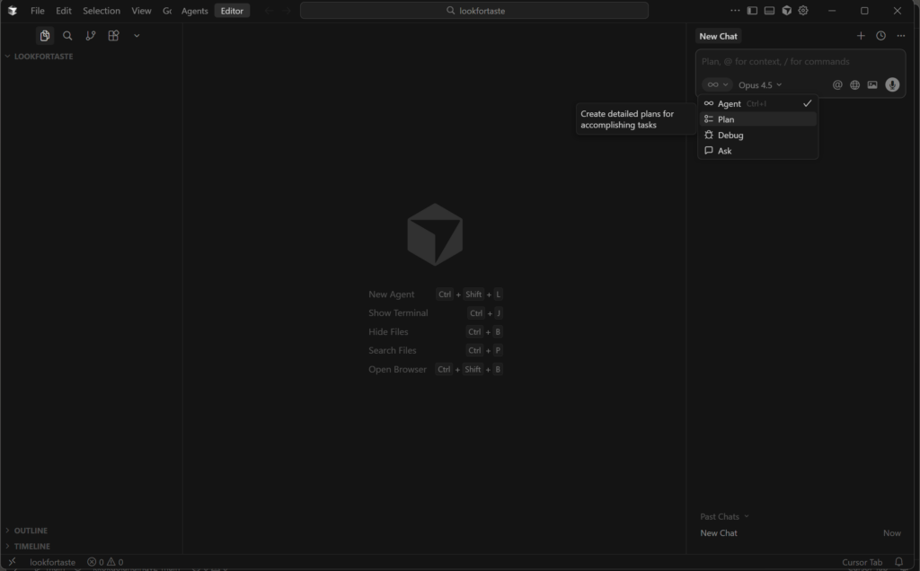Open the New Chat entry under Past Chats
The width and height of the screenshot is (920, 571).
click(x=719, y=533)
